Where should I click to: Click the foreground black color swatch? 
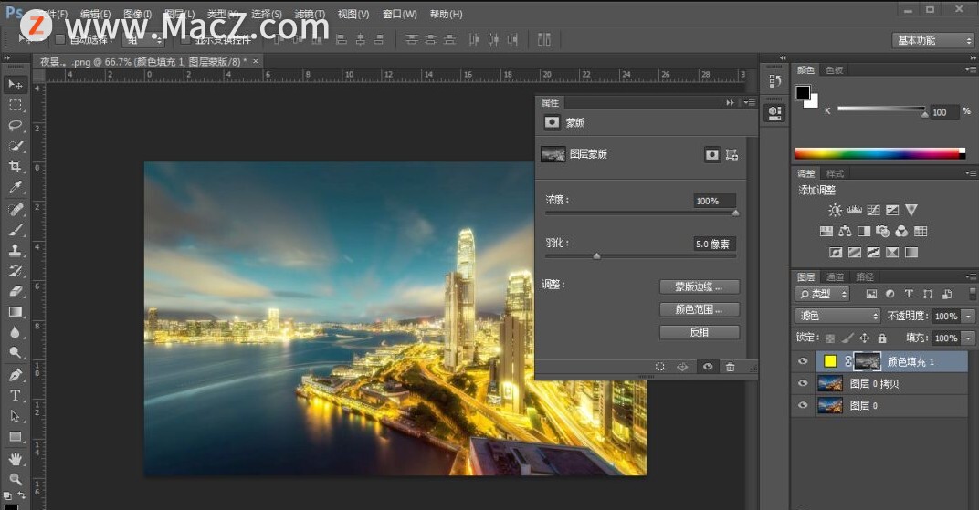[x=803, y=93]
